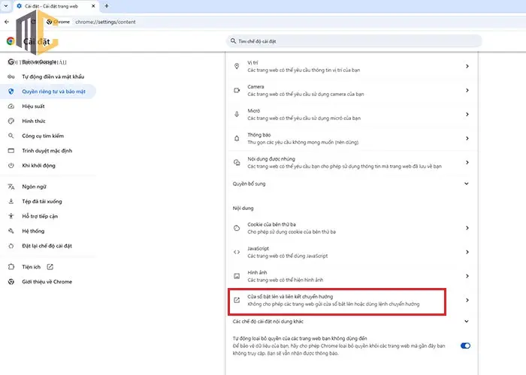Open Micrô microphone permission settings

coord(352,115)
